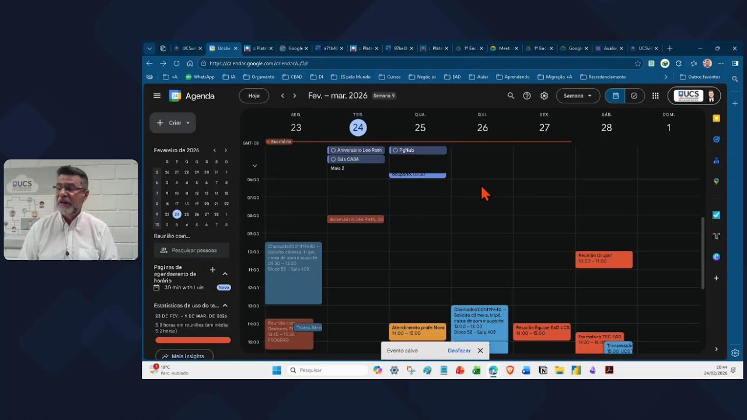This screenshot has width=747, height=420.
Task: Mark 'Gás CASA' task complete
Action: click(x=333, y=159)
